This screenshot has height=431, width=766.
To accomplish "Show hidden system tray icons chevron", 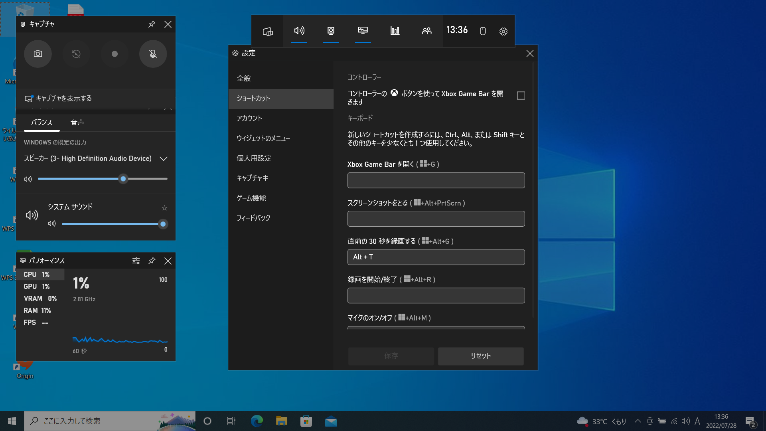I will pyautogui.click(x=638, y=421).
